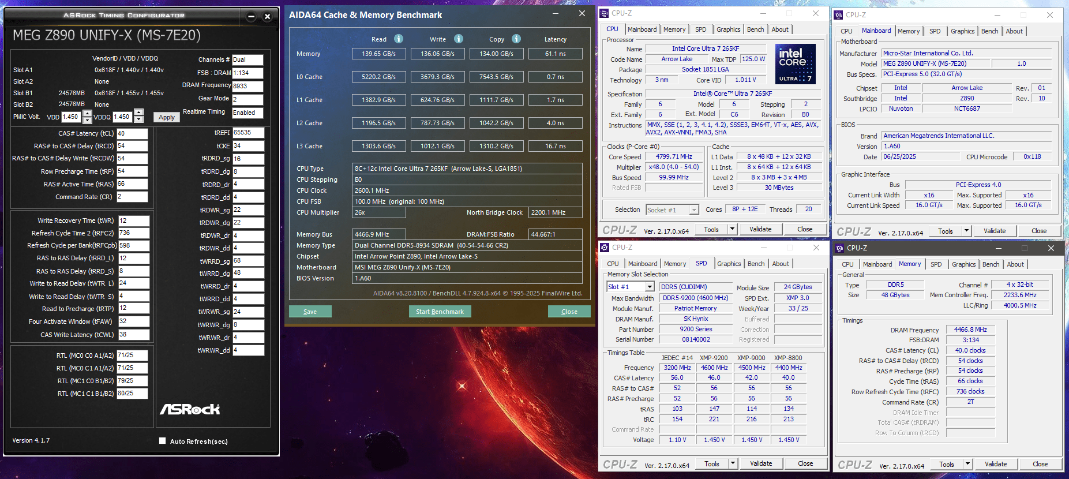Click the CAS# Latency (tCL) value field

coord(132,133)
